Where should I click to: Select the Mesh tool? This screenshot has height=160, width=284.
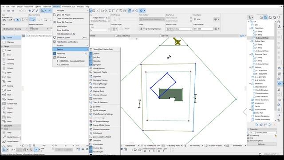(11, 121)
